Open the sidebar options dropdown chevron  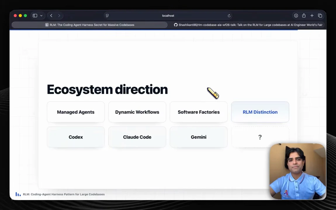pos(41,16)
